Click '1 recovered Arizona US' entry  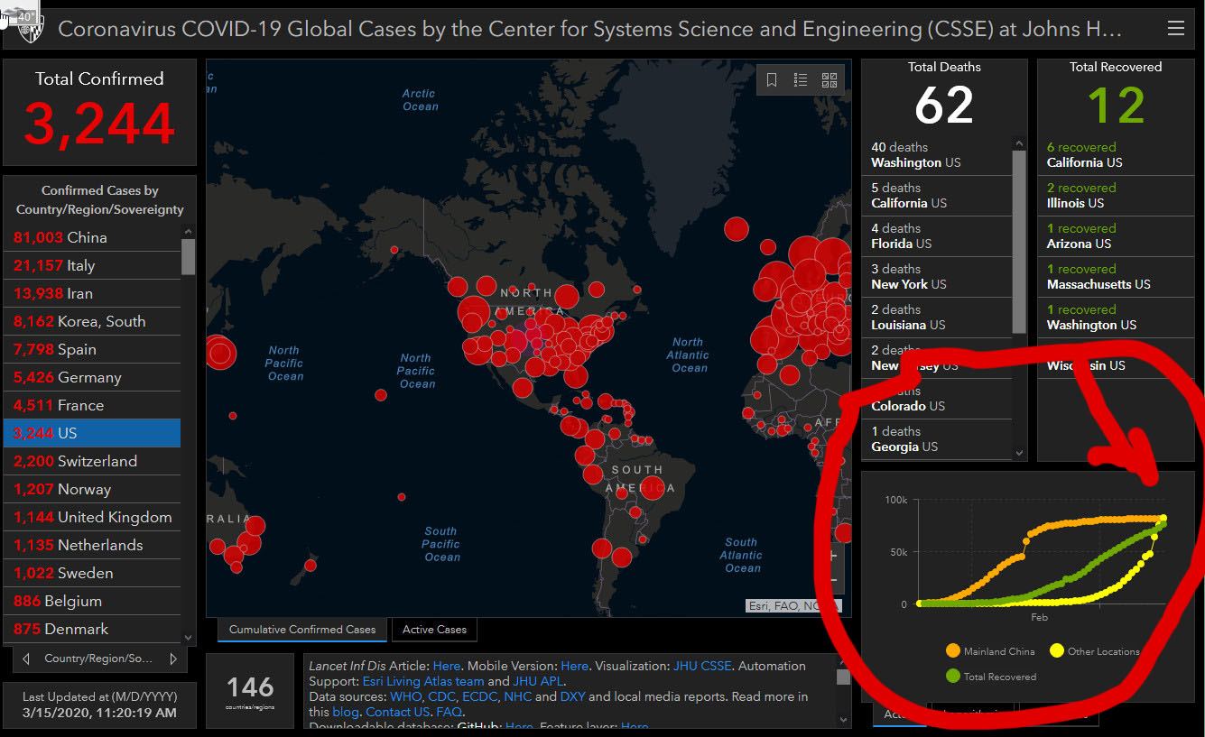1116,236
